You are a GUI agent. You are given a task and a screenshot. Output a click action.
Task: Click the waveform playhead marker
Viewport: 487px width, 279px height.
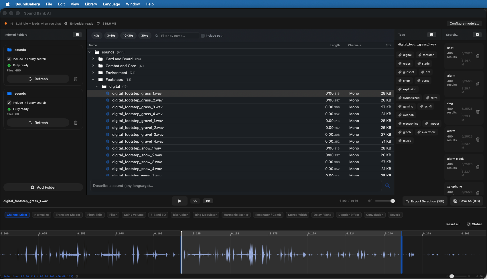coord(181,232)
